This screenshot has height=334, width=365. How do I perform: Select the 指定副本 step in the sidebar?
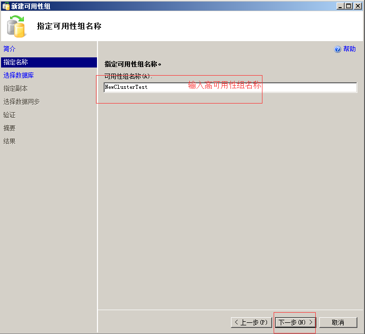point(16,88)
